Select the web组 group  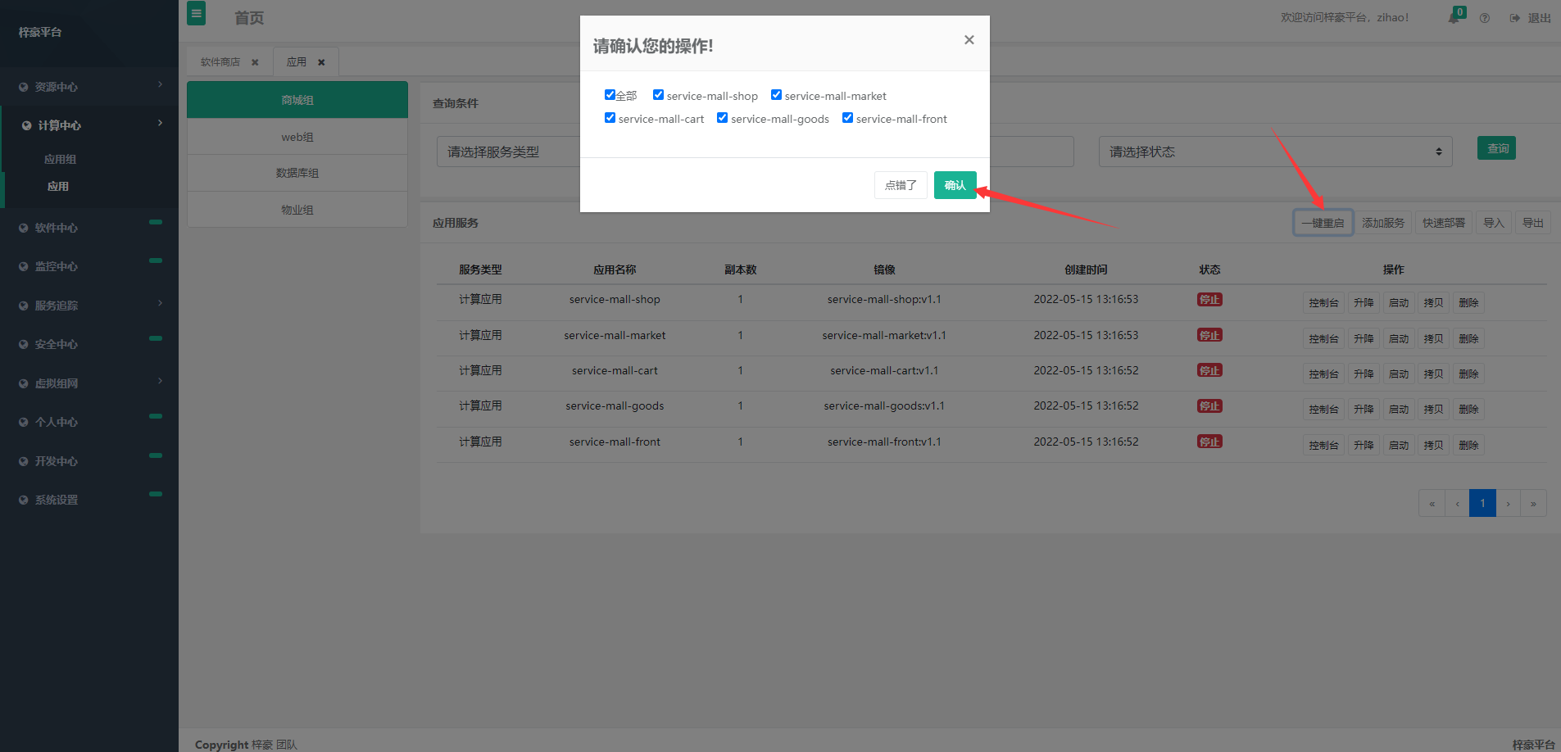click(x=297, y=137)
